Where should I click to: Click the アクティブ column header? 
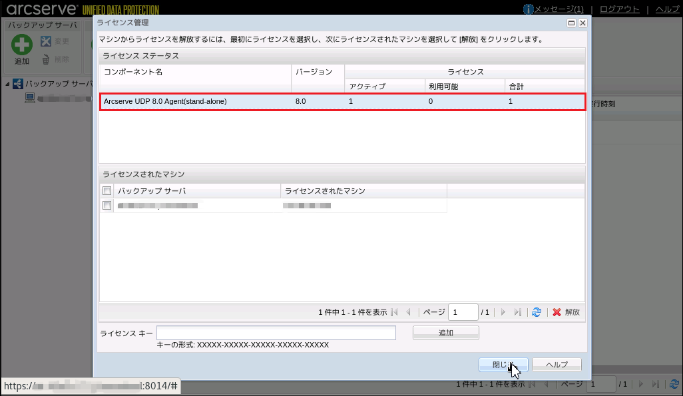385,87
